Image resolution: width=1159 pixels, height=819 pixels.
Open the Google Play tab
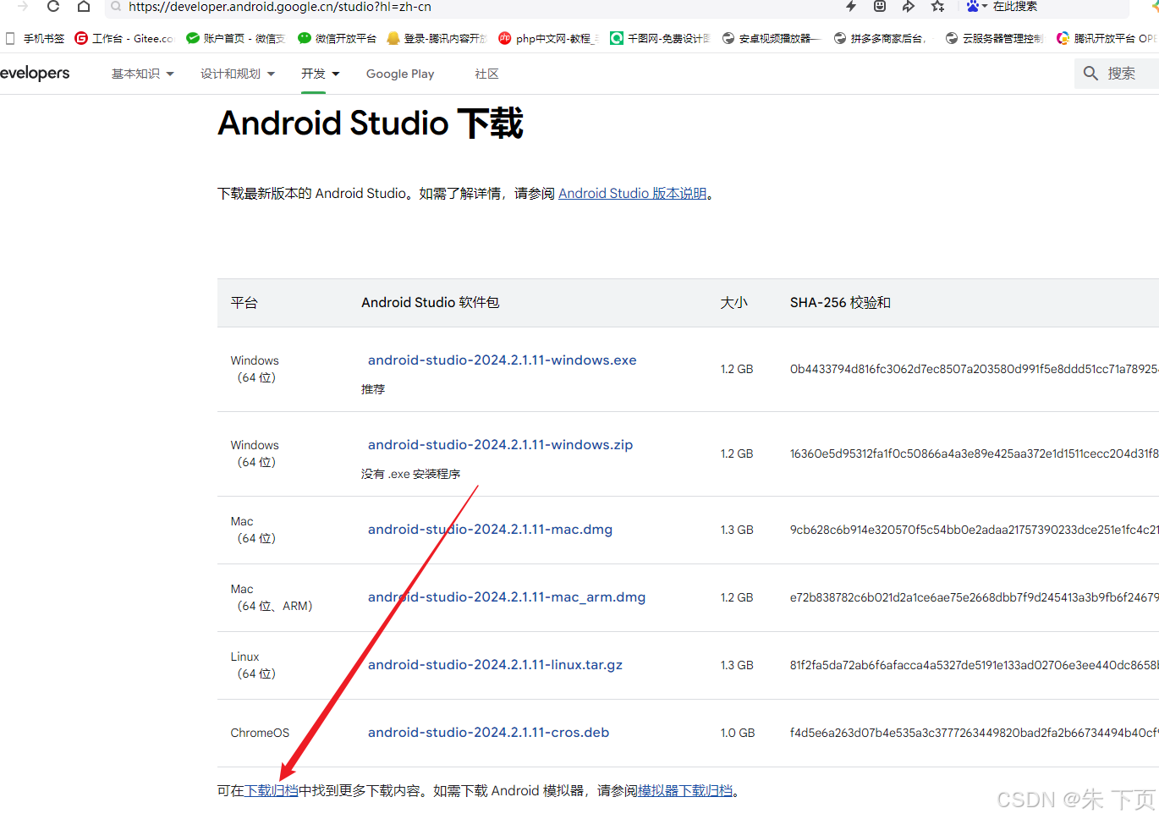(x=400, y=74)
